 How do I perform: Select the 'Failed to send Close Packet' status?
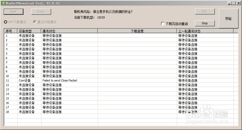[60, 80]
